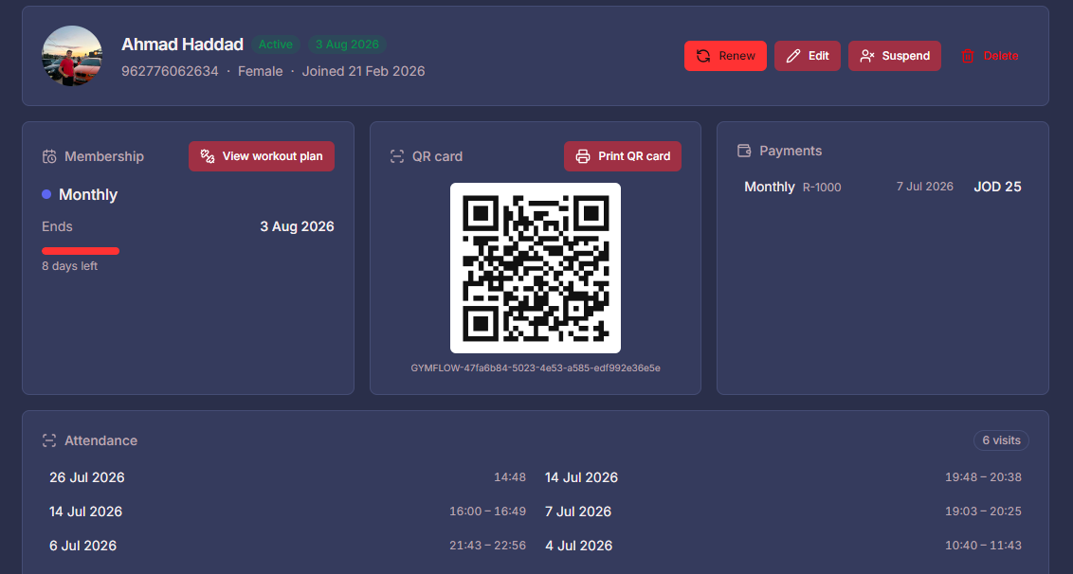Click the red days-left progress bar
The width and height of the screenshot is (1073, 574).
(81, 251)
